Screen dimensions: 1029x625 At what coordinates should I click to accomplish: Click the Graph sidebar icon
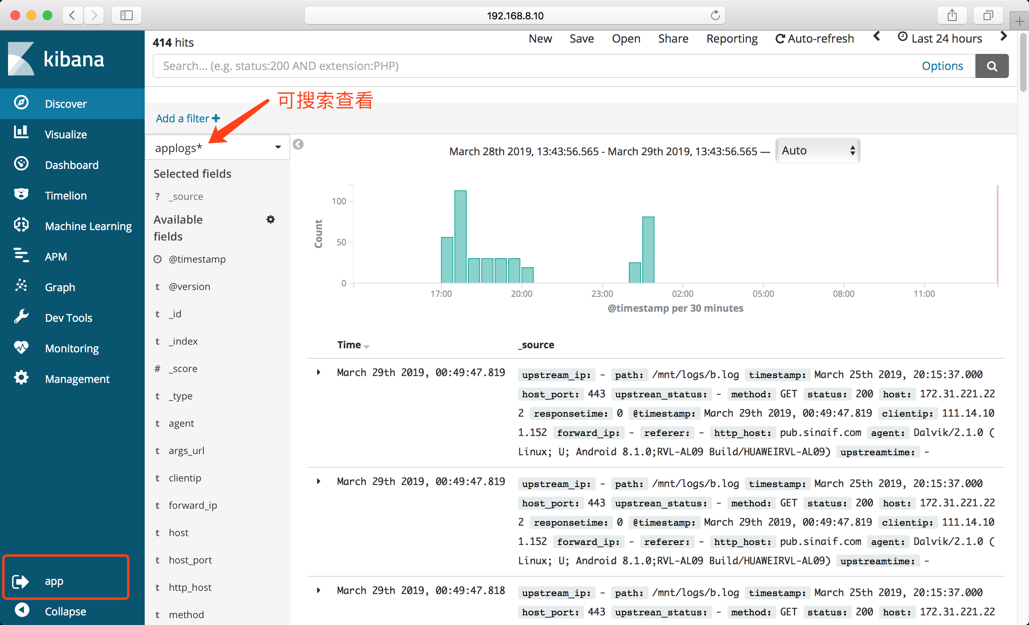coord(21,286)
